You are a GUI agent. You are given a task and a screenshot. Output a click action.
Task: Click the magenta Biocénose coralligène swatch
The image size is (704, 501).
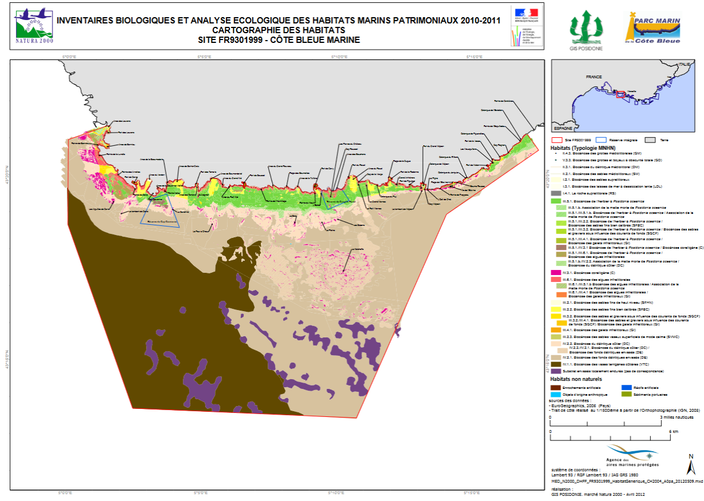pos(554,273)
